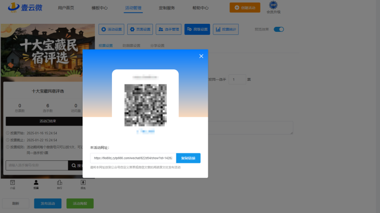This screenshot has height=213, width=380.
Task: Click the 选手数 count 6
Action: click(x=48, y=106)
